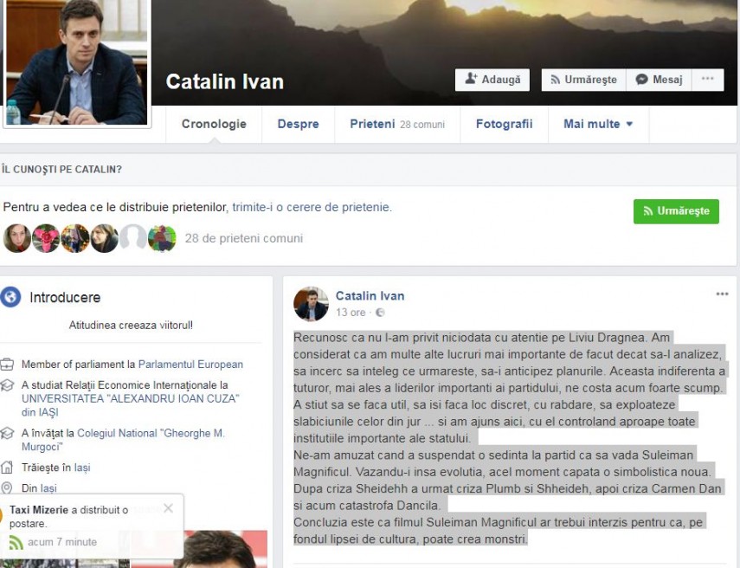The width and height of the screenshot is (740, 568).
Task: Open the three-dots menu on cover photo
Action: (x=707, y=80)
